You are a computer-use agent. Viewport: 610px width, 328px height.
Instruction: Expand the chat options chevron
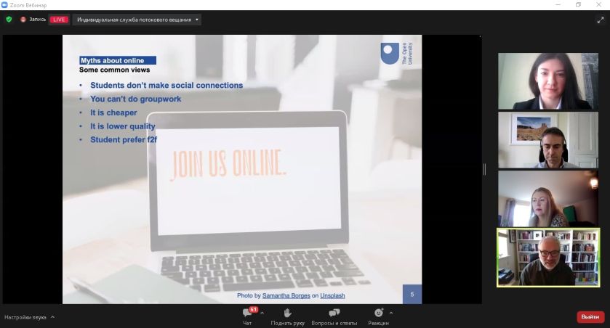tap(262, 313)
